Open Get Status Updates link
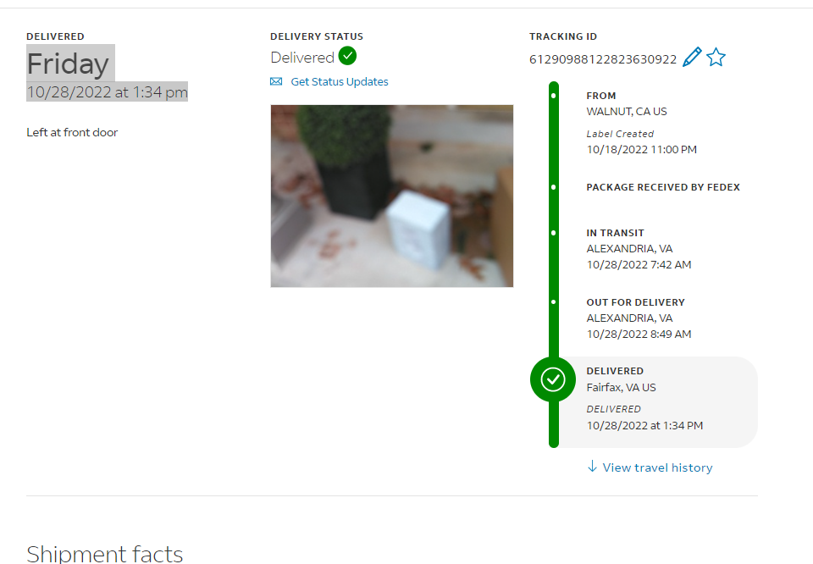Screen dimensions: 813x564 pos(339,81)
